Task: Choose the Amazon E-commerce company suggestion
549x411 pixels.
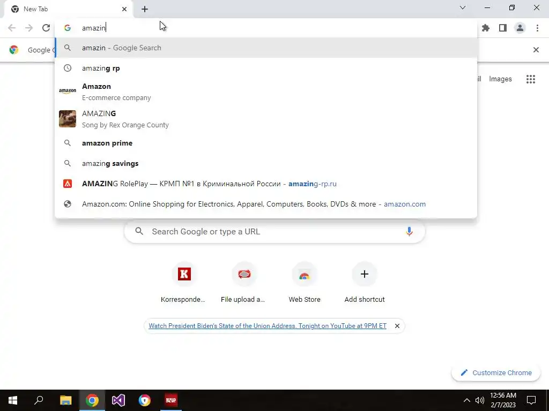Action: (x=266, y=92)
